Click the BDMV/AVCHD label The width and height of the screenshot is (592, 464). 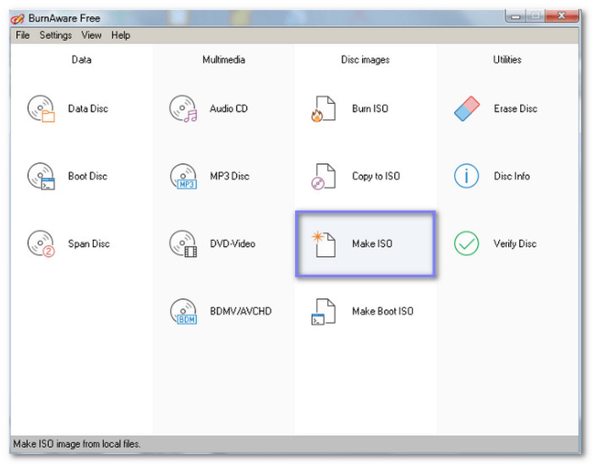click(x=241, y=311)
